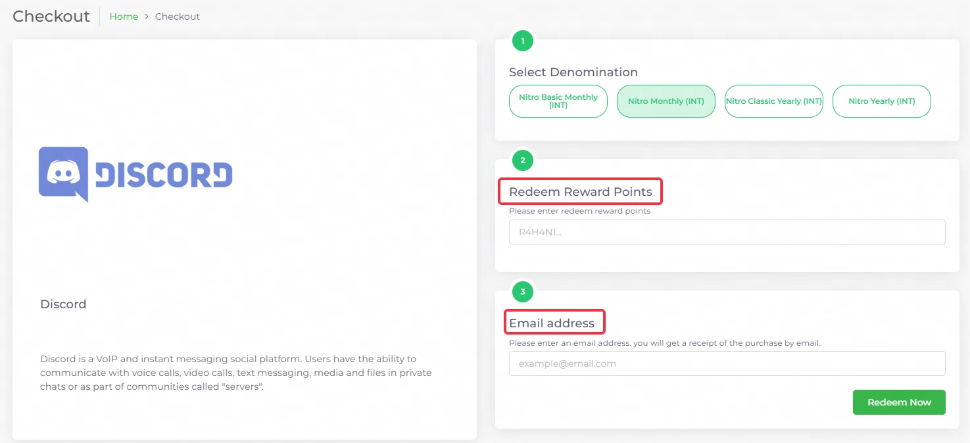Go to Home via breadcrumb link

click(x=124, y=16)
